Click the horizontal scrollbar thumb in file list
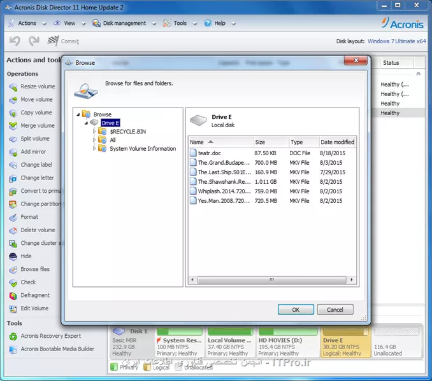Viewport: 432px width, 381px height. point(271,280)
